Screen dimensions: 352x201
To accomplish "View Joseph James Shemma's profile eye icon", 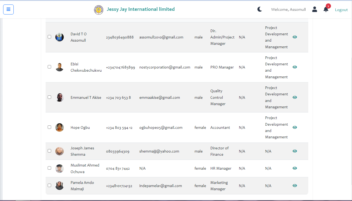I will 295,151.
